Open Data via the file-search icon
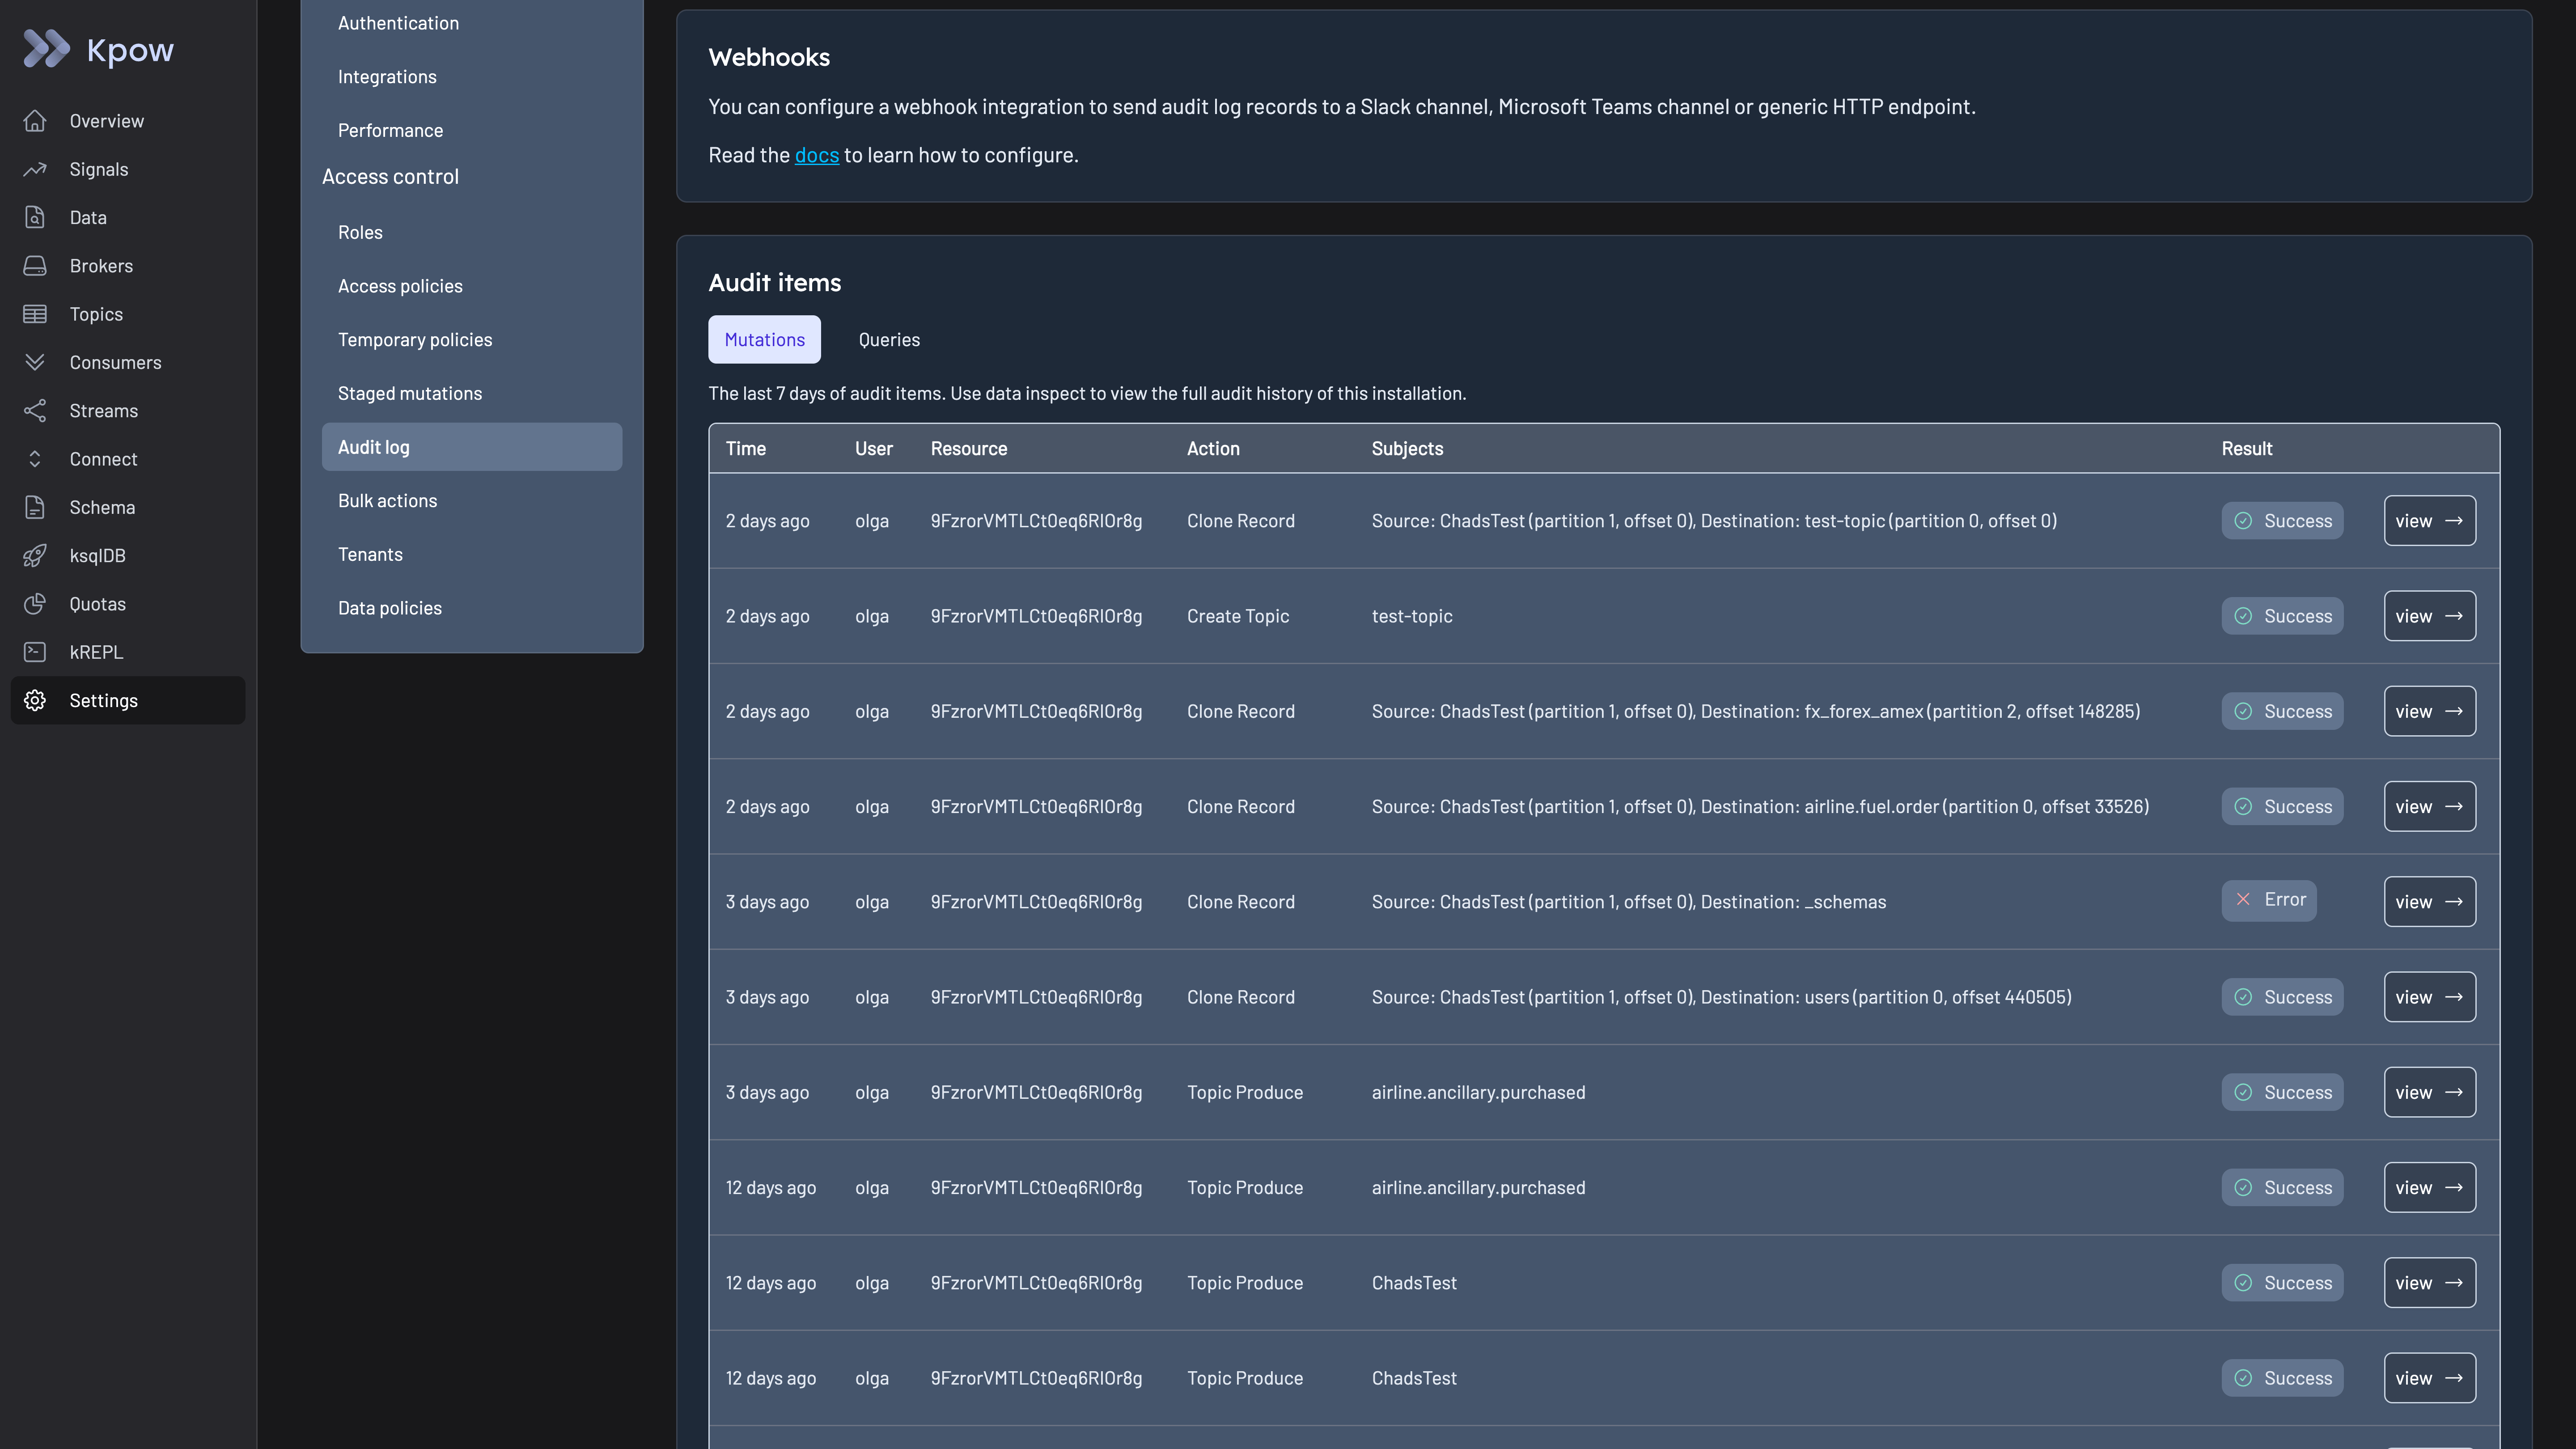Image resolution: width=2576 pixels, height=1449 pixels. tap(35, 217)
